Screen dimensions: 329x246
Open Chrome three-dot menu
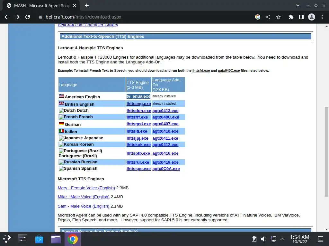coord(322,17)
